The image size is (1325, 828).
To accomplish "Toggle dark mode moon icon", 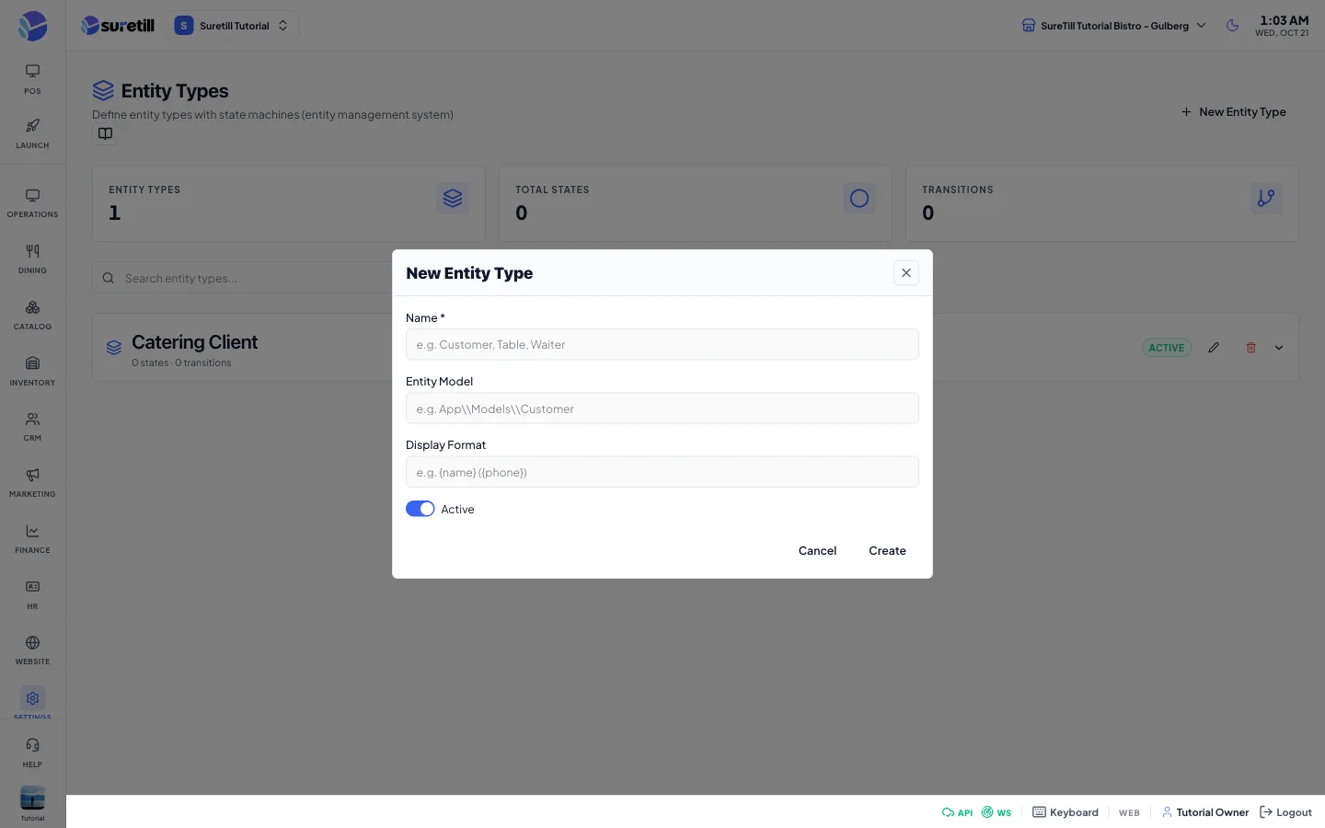I will [1232, 26].
